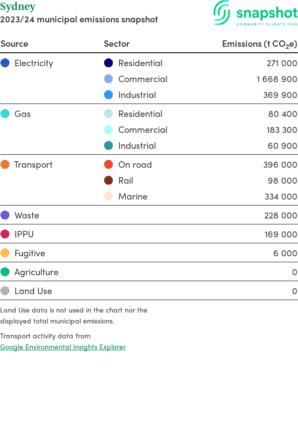Click the Sydney municipality title

[18, 7]
